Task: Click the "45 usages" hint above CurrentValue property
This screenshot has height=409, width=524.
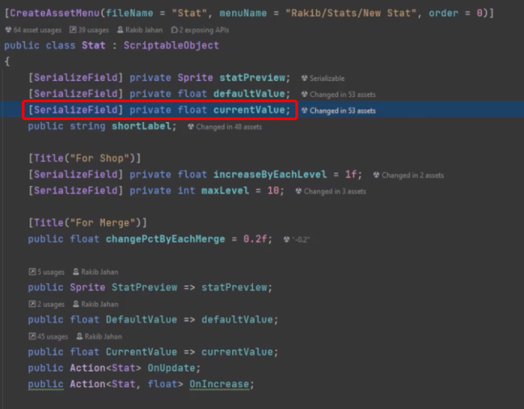Action: pos(52,336)
